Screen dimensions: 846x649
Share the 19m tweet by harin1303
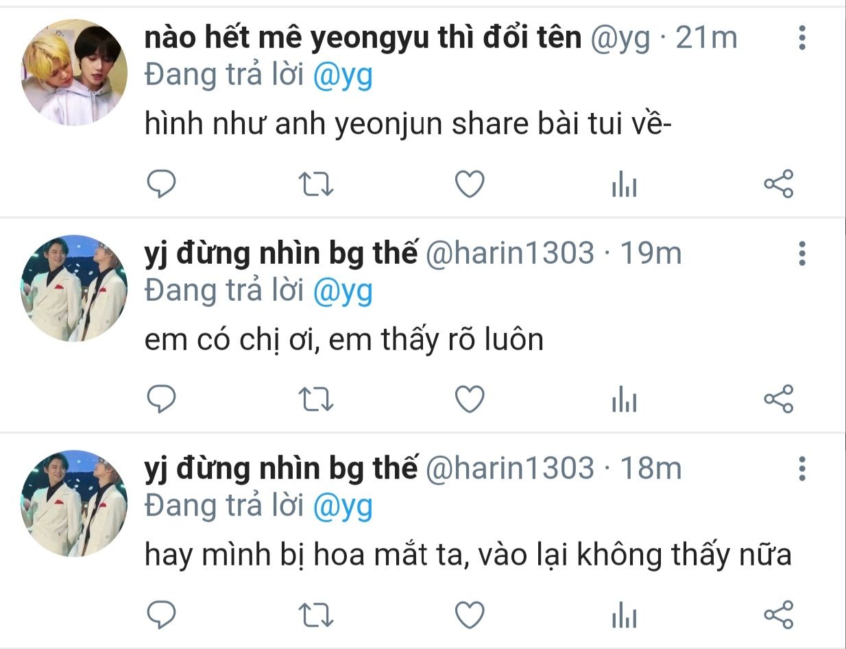coord(778,399)
